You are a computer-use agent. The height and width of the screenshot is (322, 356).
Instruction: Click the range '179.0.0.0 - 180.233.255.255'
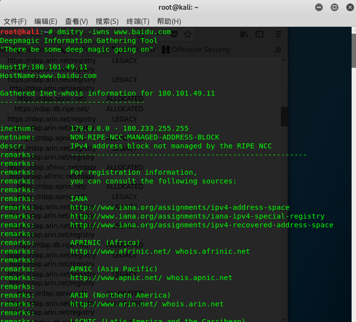(129, 128)
